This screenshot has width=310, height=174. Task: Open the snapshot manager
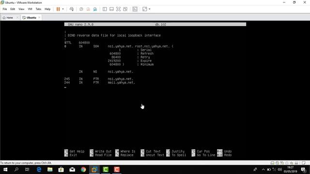click(x=95, y=9)
